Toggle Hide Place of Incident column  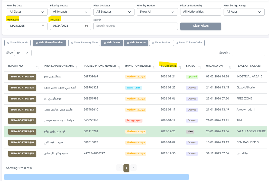tap(49, 43)
